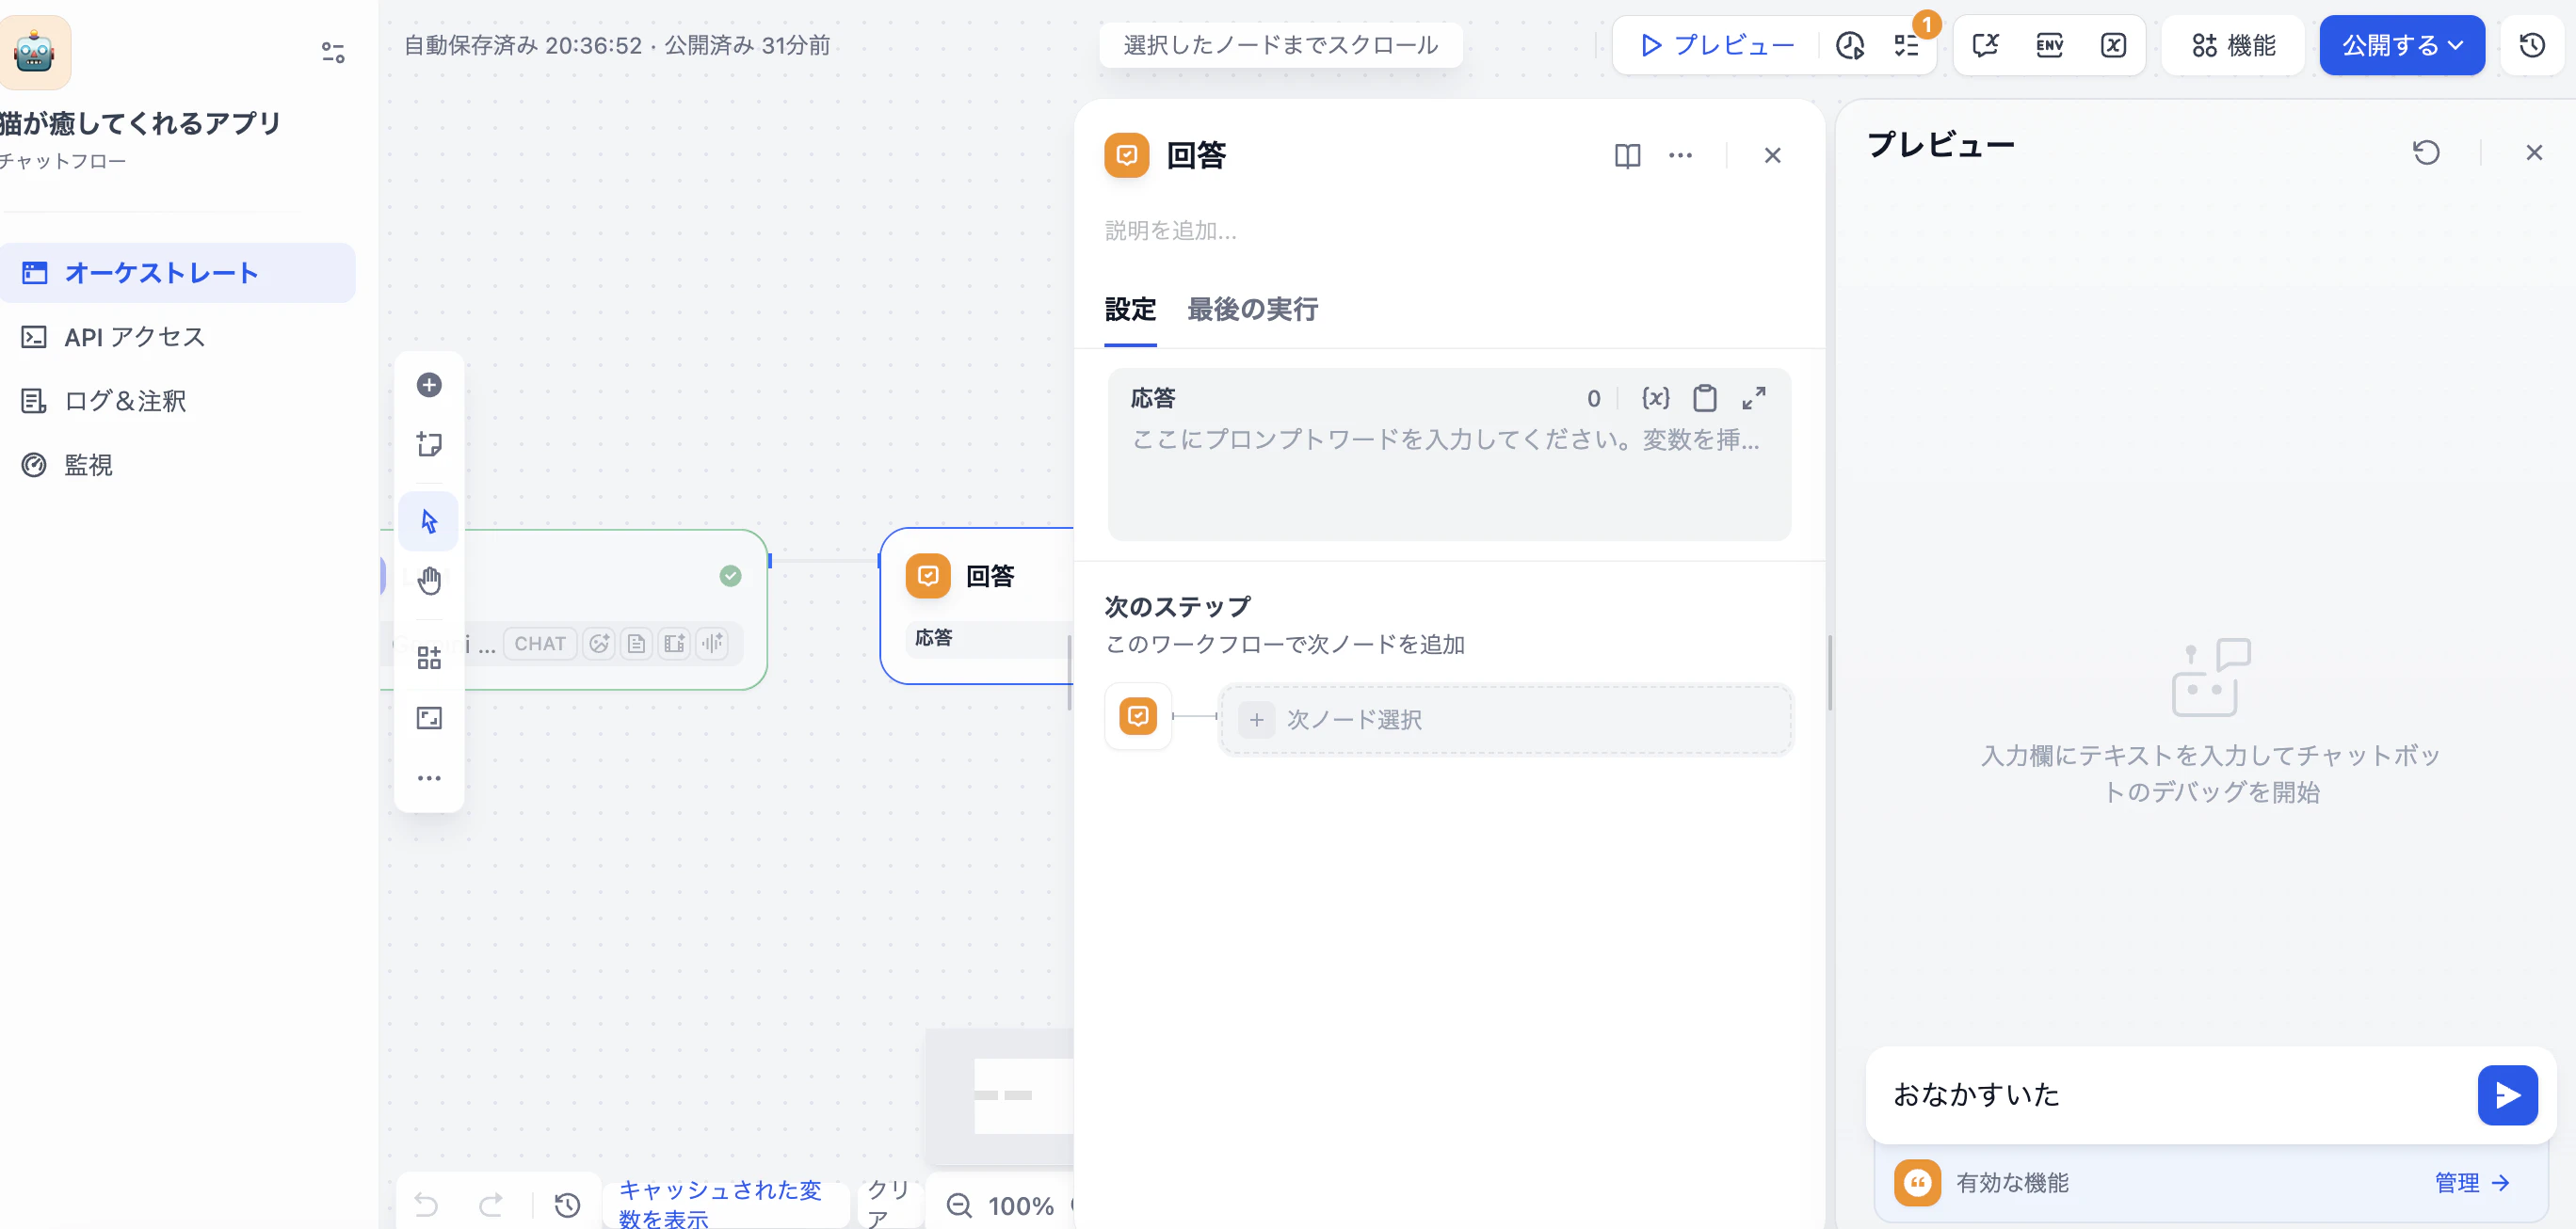Open the ENV environment variables icon
2576x1229 pixels.
click(2050, 45)
